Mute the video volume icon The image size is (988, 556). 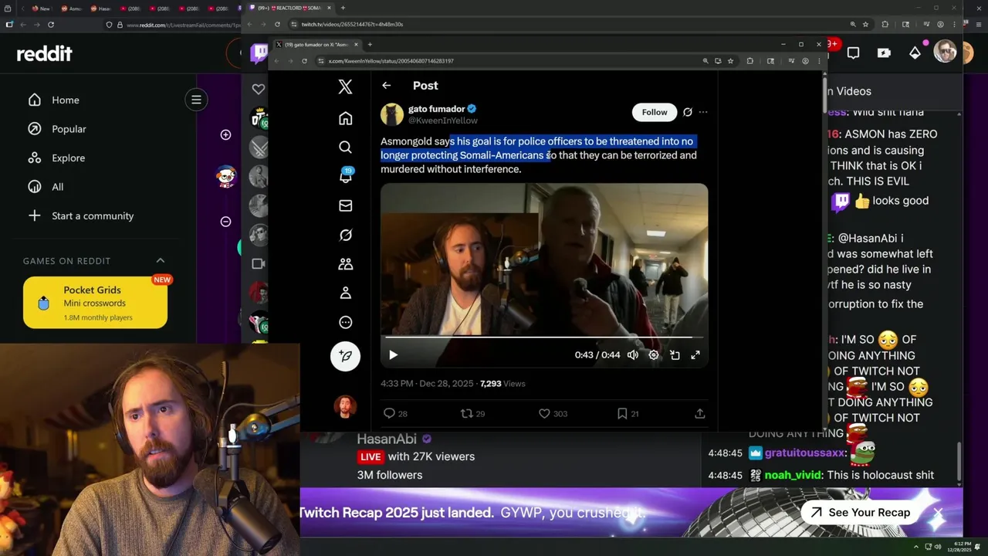[633, 355]
